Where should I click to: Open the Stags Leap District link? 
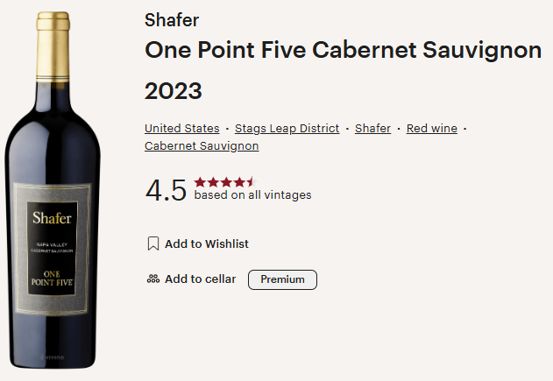point(287,128)
